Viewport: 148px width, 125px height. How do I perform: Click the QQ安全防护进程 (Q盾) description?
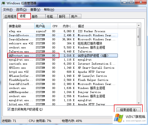[x=93, y=56]
